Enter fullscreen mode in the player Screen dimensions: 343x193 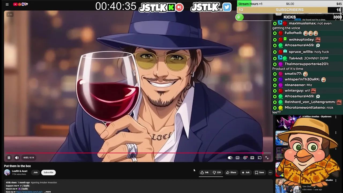[267, 158]
